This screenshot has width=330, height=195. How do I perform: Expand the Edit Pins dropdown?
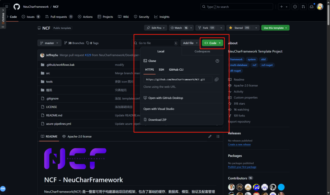pos(156,28)
